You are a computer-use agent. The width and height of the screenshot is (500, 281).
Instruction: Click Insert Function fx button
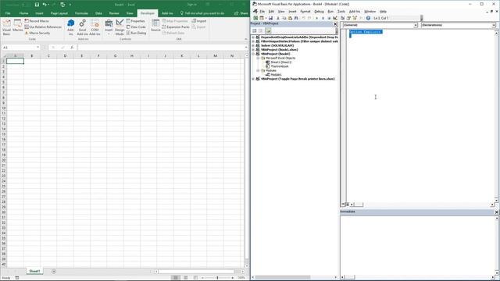(x=72, y=48)
